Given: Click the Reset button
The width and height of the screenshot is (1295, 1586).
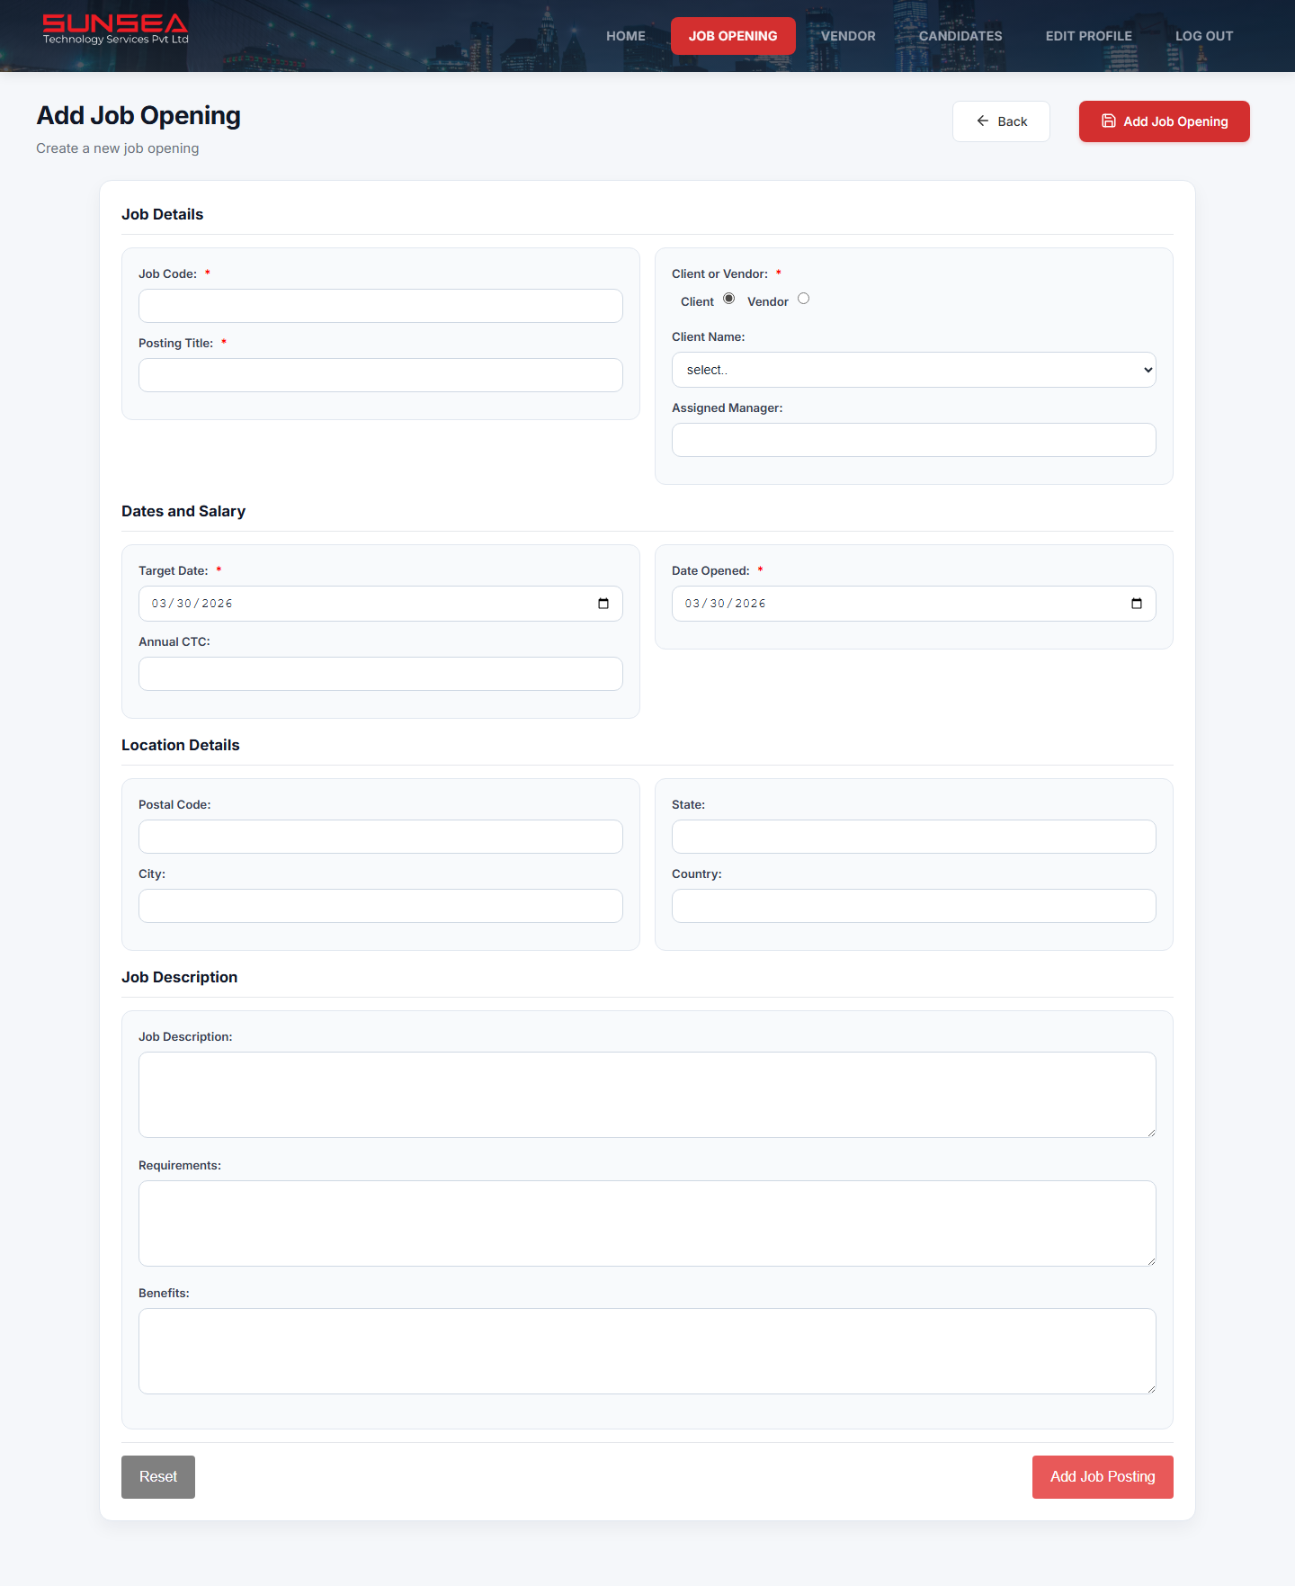Looking at the screenshot, I should pos(158,1477).
